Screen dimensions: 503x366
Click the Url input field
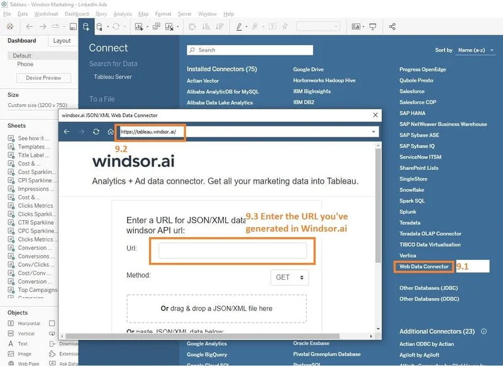pyautogui.click(x=233, y=250)
